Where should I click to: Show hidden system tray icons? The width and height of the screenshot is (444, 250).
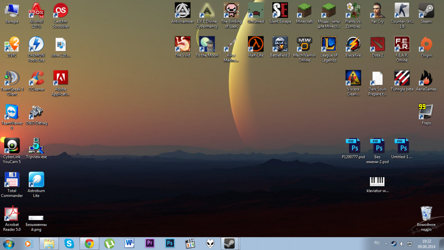pyautogui.click(x=385, y=243)
